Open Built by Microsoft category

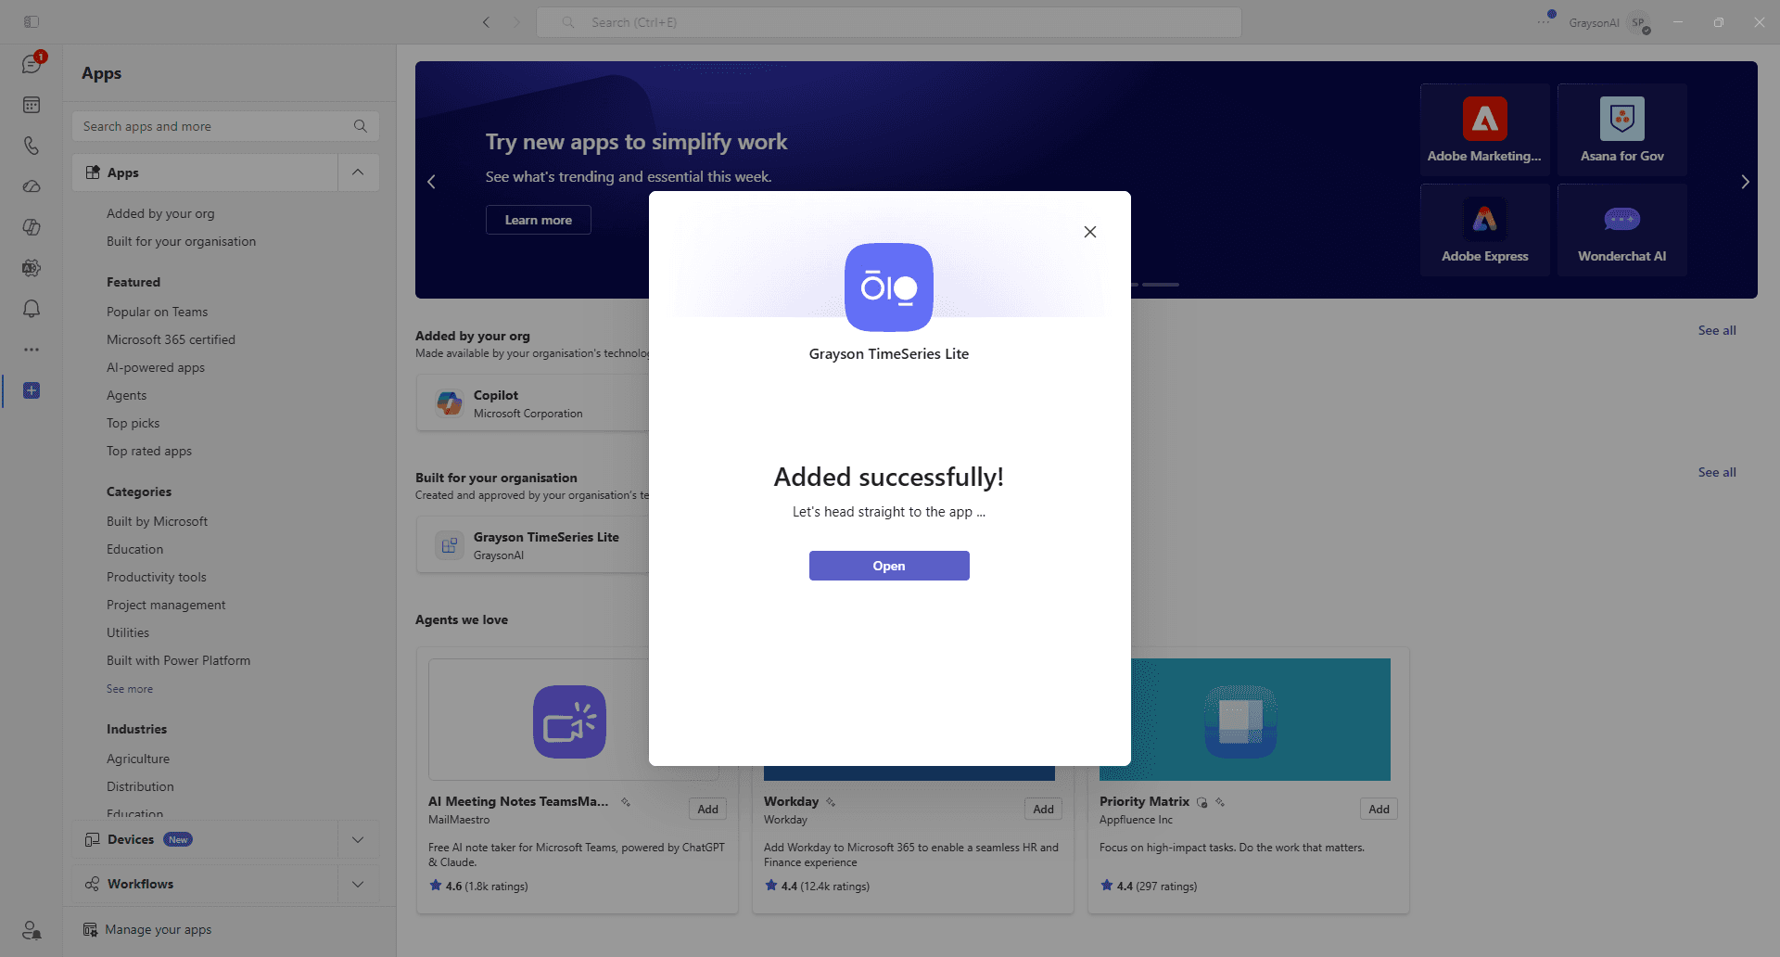157,521
